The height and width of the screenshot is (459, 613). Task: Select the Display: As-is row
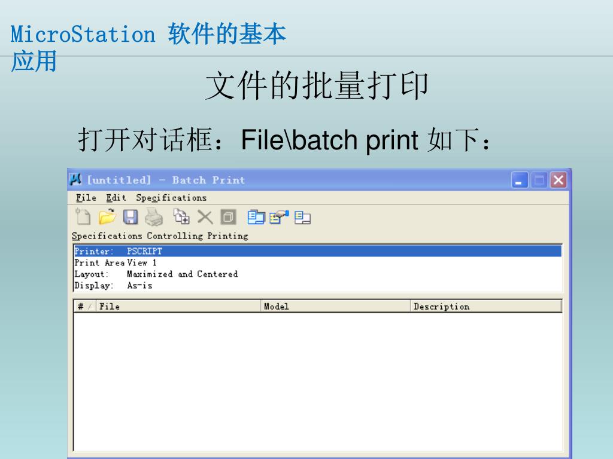(317, 285)
